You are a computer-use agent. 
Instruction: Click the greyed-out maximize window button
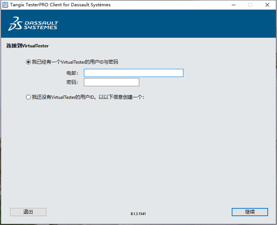[x=250, y=5]
